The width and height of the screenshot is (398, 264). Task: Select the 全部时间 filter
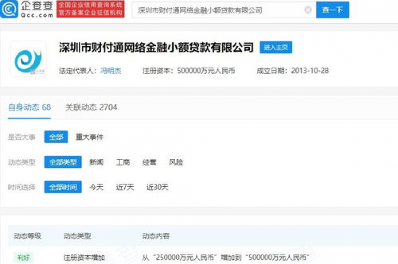(63, 187)
